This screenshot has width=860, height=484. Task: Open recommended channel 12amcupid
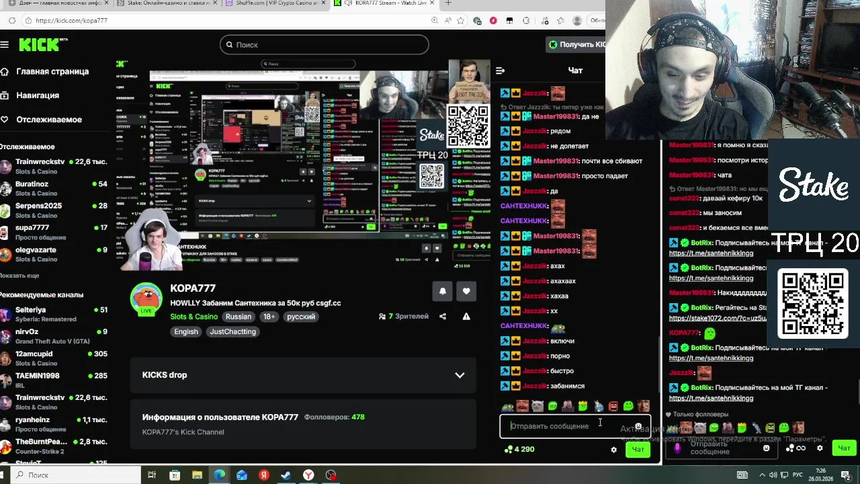[x=54, y=358]
